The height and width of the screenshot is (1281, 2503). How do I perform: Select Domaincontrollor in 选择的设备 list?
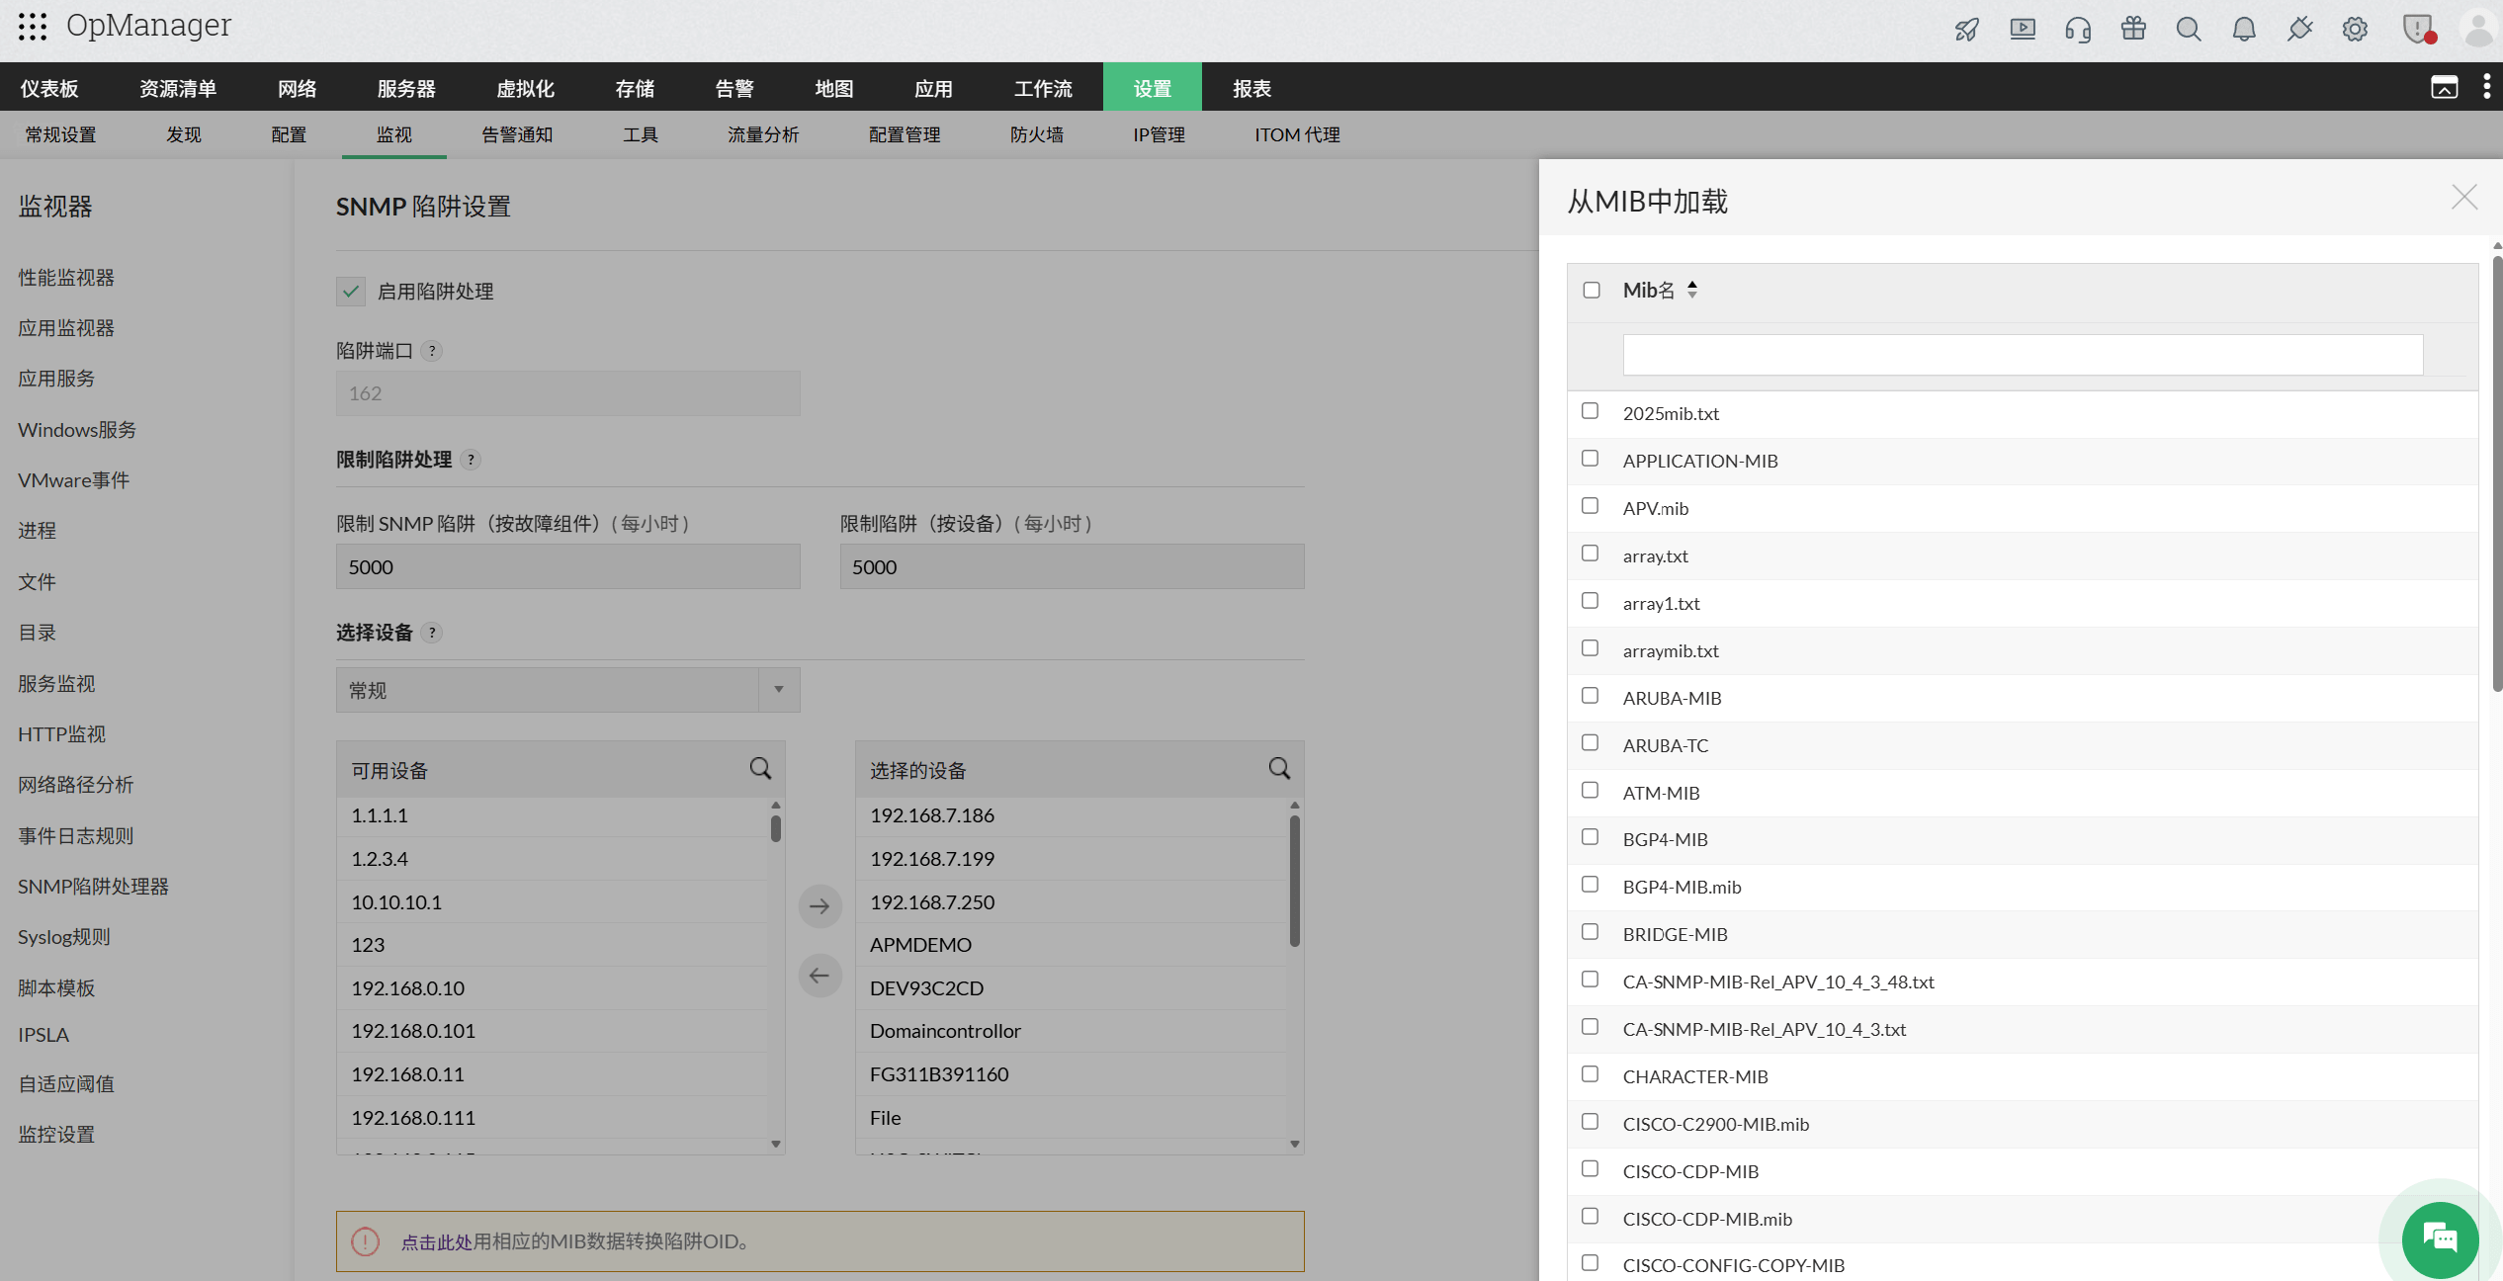(x=1071, y=1031)
